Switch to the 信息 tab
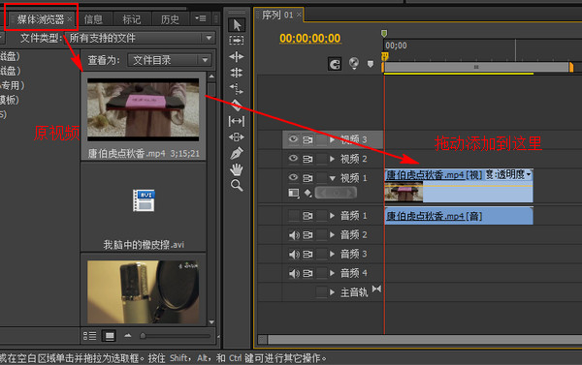Viewport: 582px width, 365px height. pyautogui.click(x=93, y=19)
